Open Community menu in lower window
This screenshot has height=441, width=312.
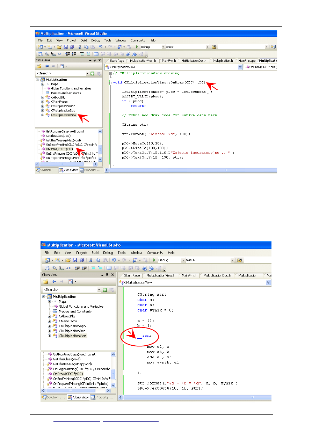coord(155,253)
